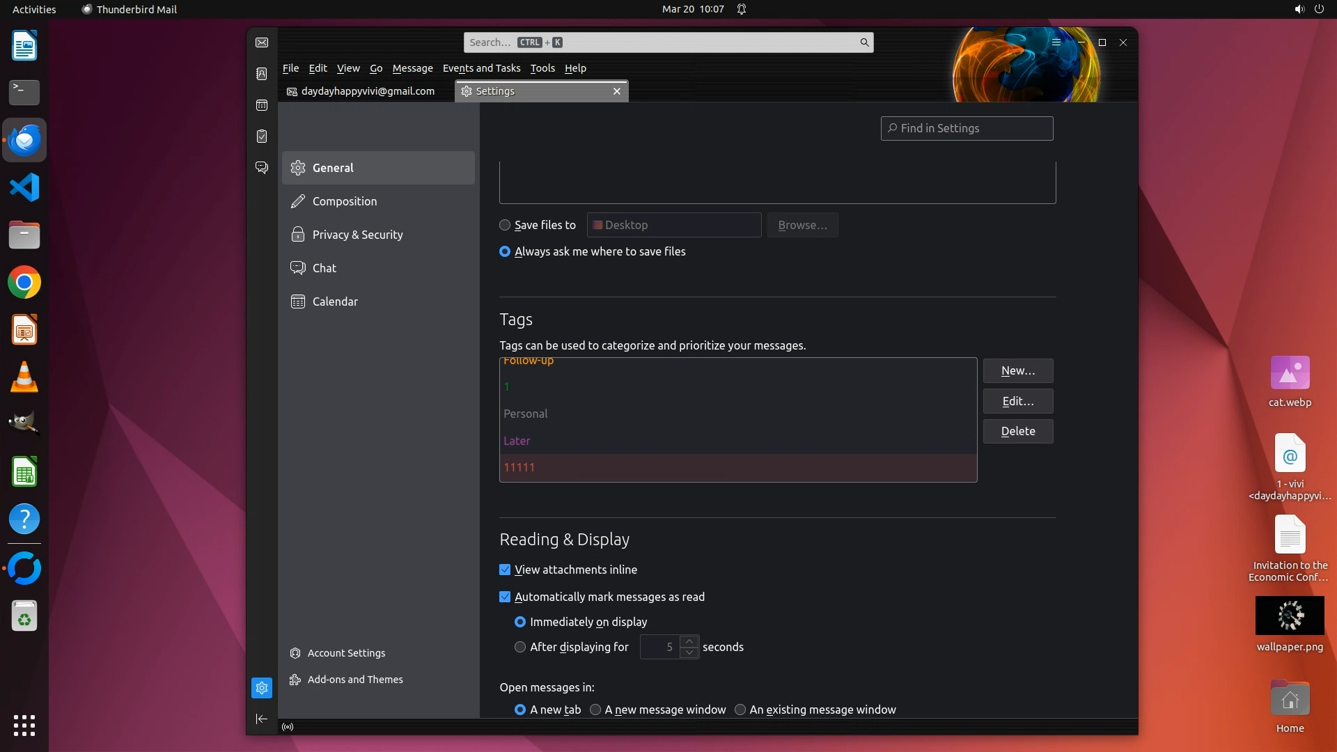Open the Tasks space icon

tap(262, 136)
